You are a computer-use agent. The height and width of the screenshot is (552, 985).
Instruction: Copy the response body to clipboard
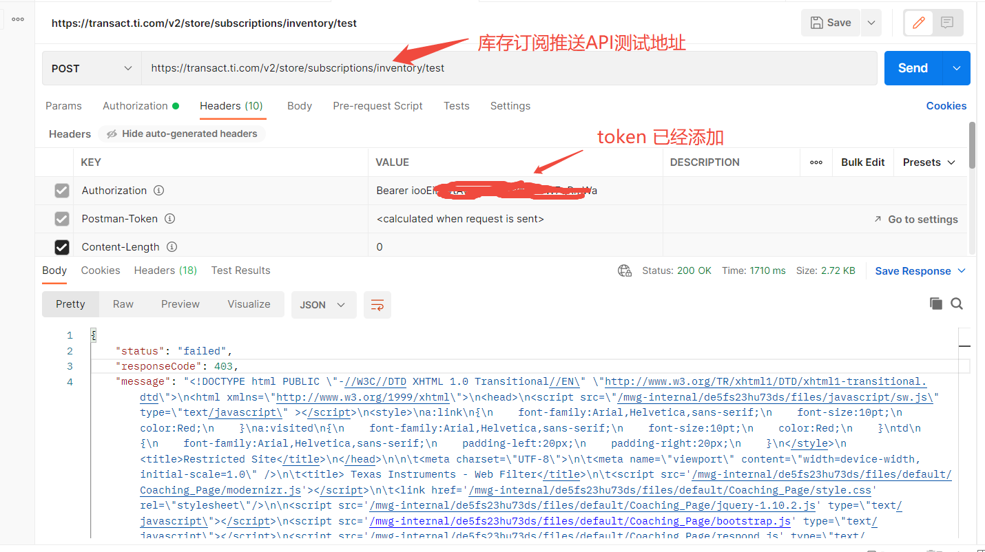coord(935,304)
